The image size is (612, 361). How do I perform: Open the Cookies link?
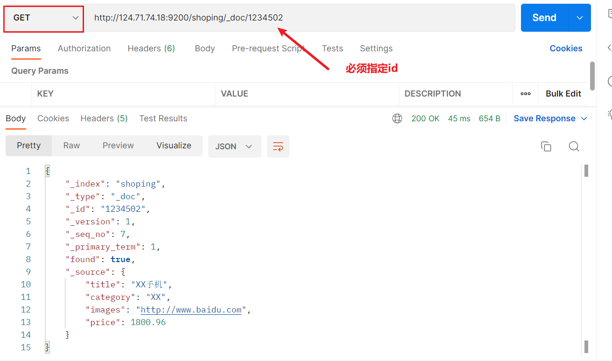point(566,49)
